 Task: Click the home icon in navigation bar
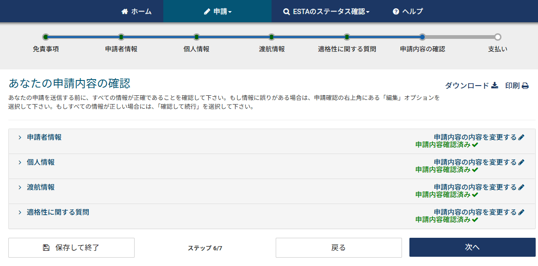tap(124, 11)
